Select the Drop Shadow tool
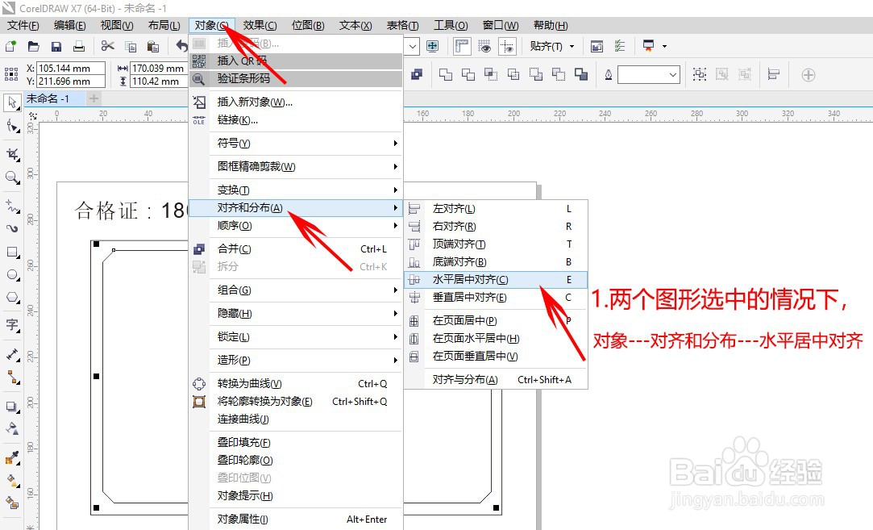 point(12,407)
